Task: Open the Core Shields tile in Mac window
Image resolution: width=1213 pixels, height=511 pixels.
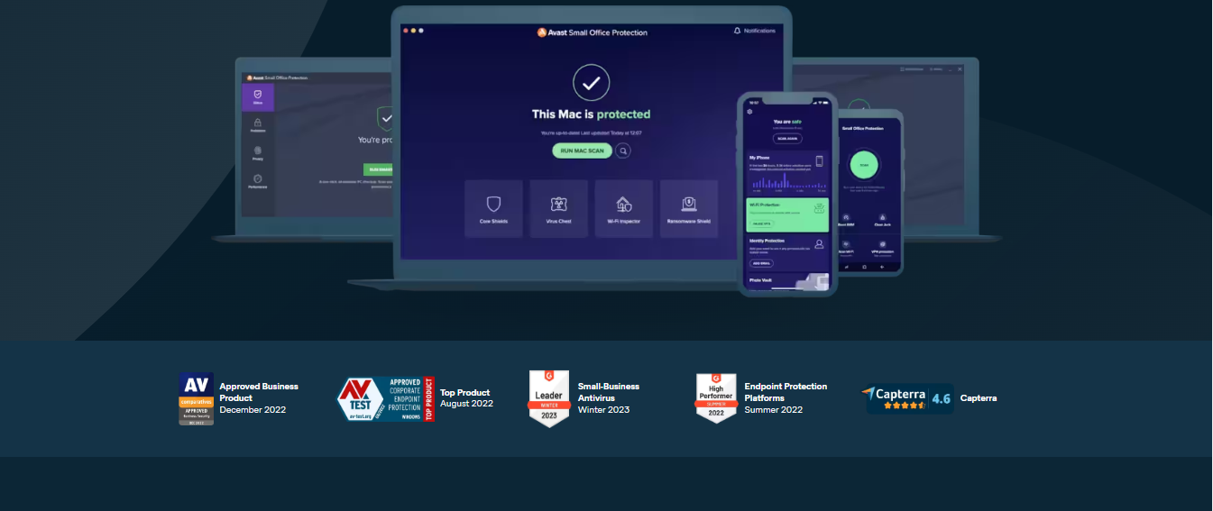Action: coord(493,209)
